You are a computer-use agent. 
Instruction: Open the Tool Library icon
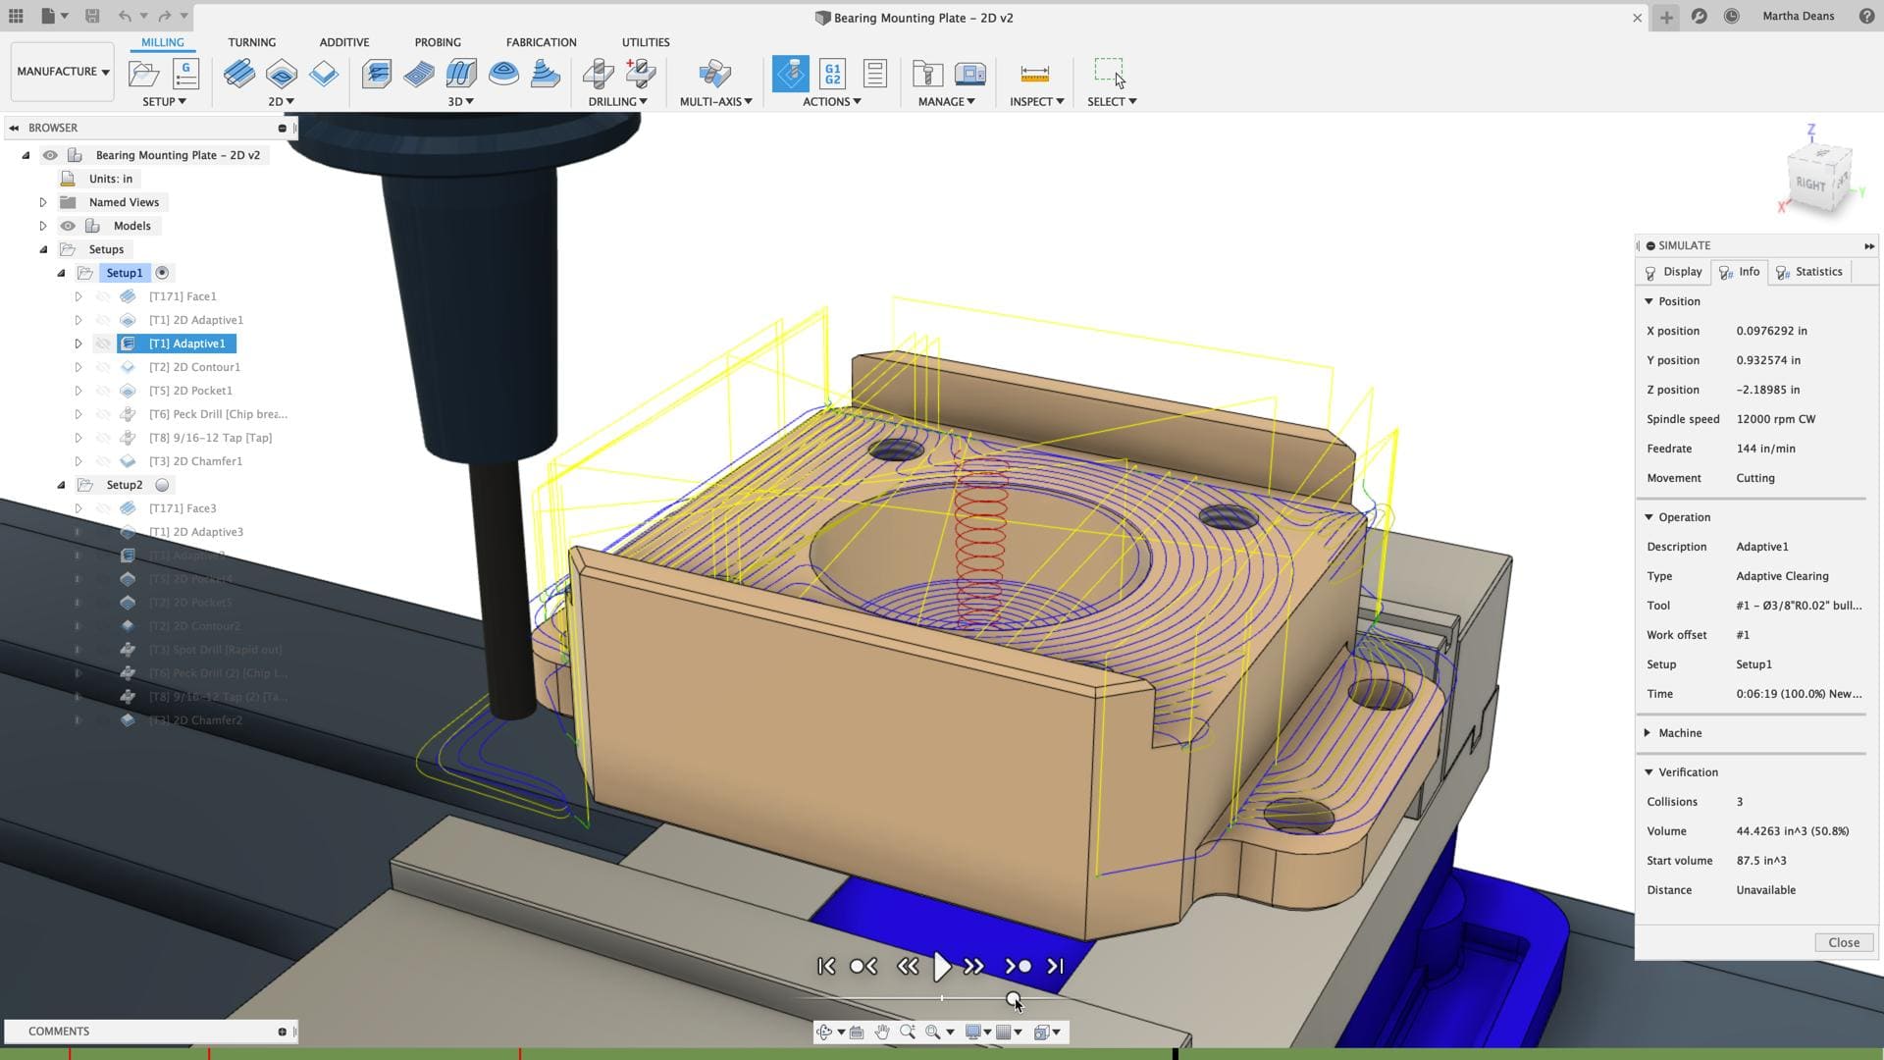tap(927, 75)
